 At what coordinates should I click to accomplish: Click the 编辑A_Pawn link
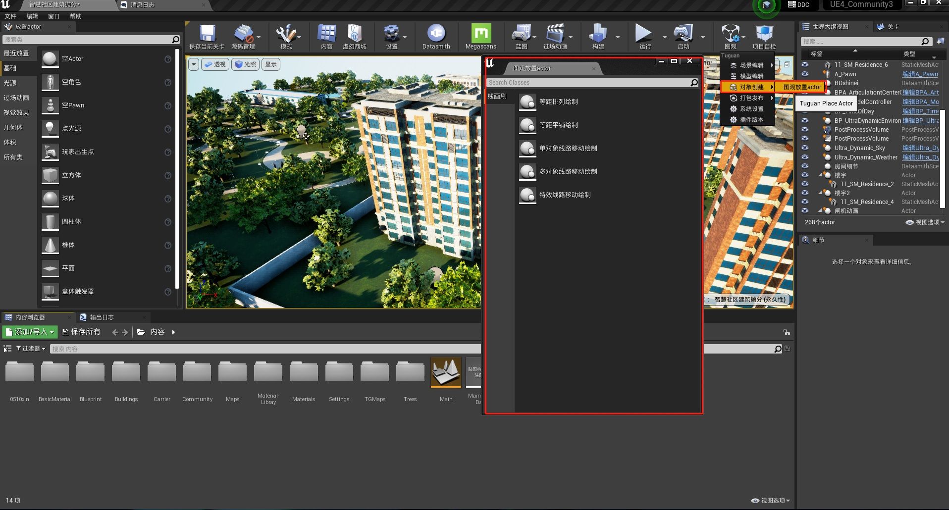[x=920, y=74]
